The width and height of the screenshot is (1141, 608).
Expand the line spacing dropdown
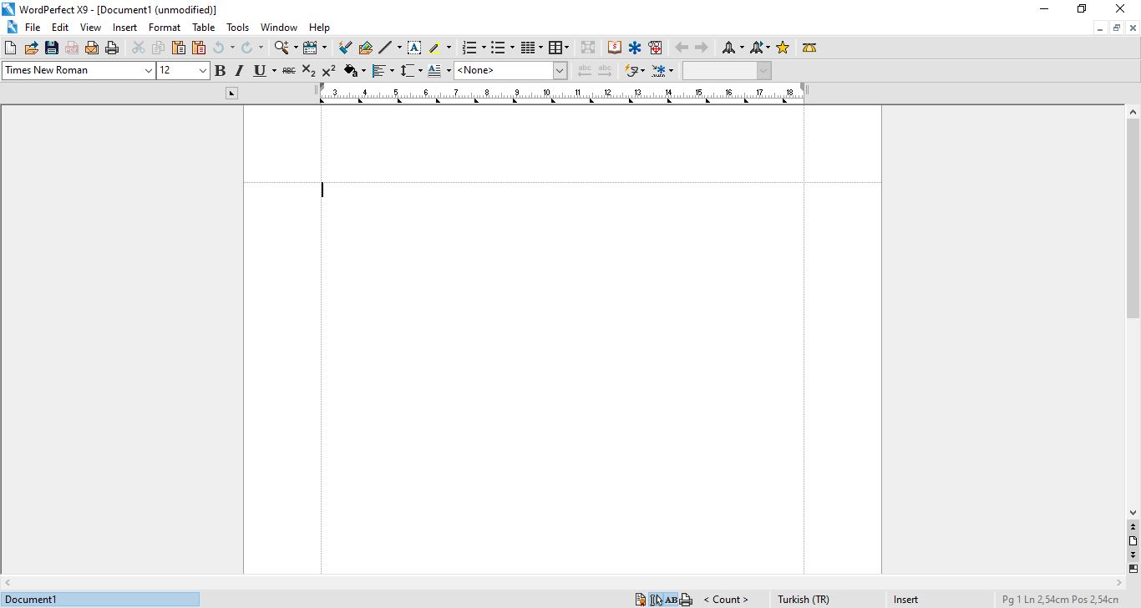[x=419, y=70]
